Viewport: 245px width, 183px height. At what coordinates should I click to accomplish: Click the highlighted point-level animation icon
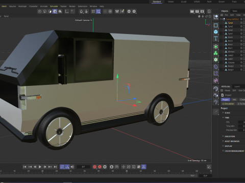pos(144,167)
